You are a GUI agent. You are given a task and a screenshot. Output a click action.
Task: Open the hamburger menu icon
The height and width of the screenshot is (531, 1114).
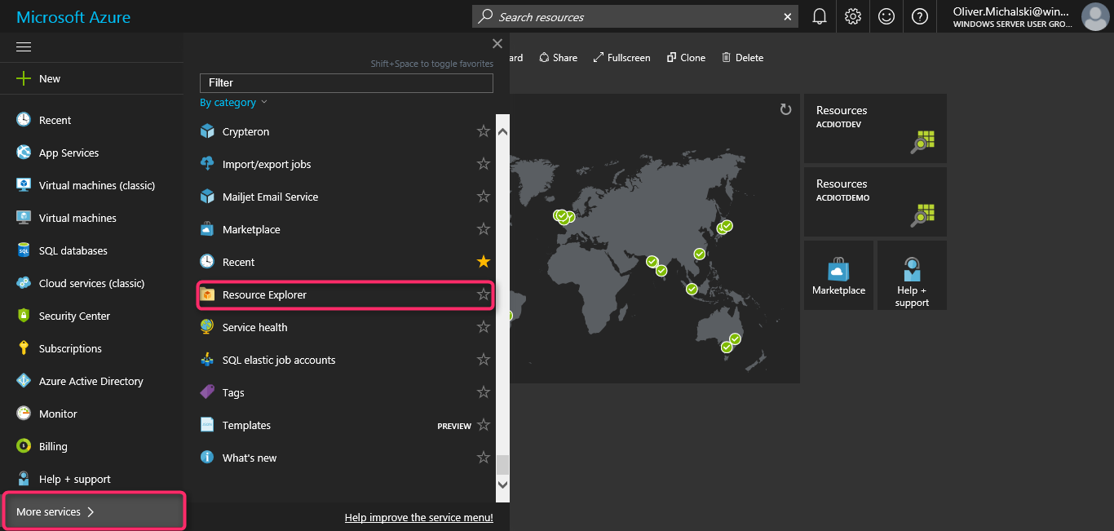tap(24, 47)
